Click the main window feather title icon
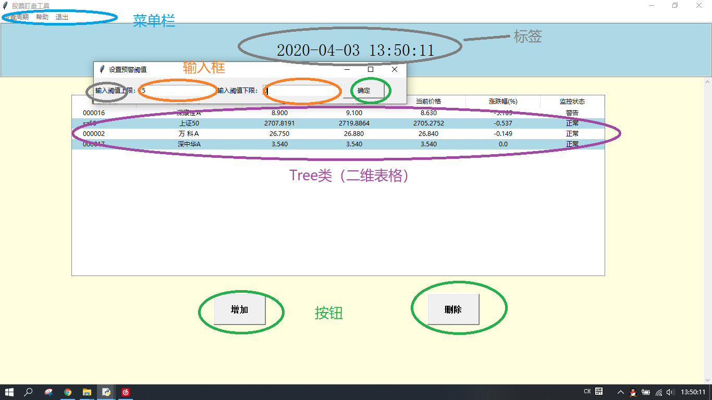Screen dimensions: 712x400 click(5, 6)
